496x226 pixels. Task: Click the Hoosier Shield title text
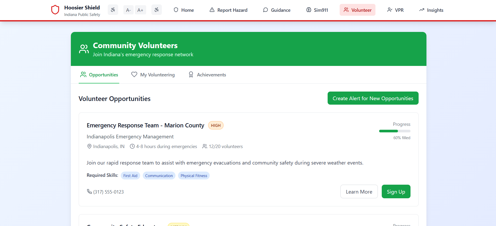82,8
